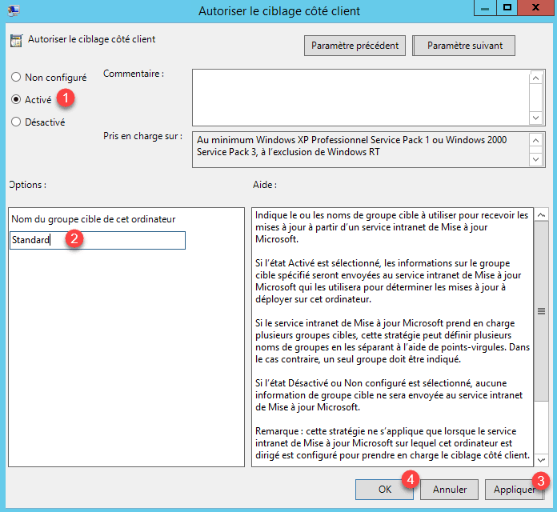Click the Commentaire box scroll down arrow
Image resolution: width=557 pixels, height=512 pixels.
coord(535,118)
